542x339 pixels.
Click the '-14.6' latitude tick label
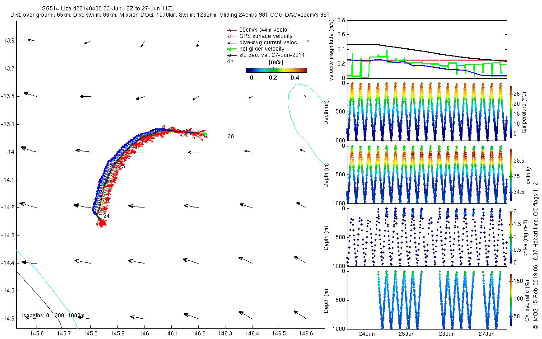click(8, 319)
